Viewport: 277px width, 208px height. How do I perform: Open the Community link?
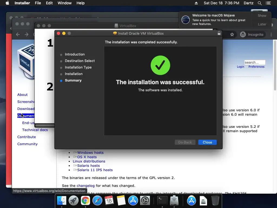27,144
